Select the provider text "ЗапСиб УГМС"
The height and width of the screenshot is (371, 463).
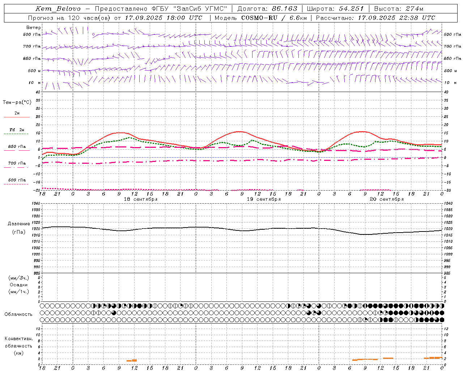pyautogui.click(x=200, y=9)
